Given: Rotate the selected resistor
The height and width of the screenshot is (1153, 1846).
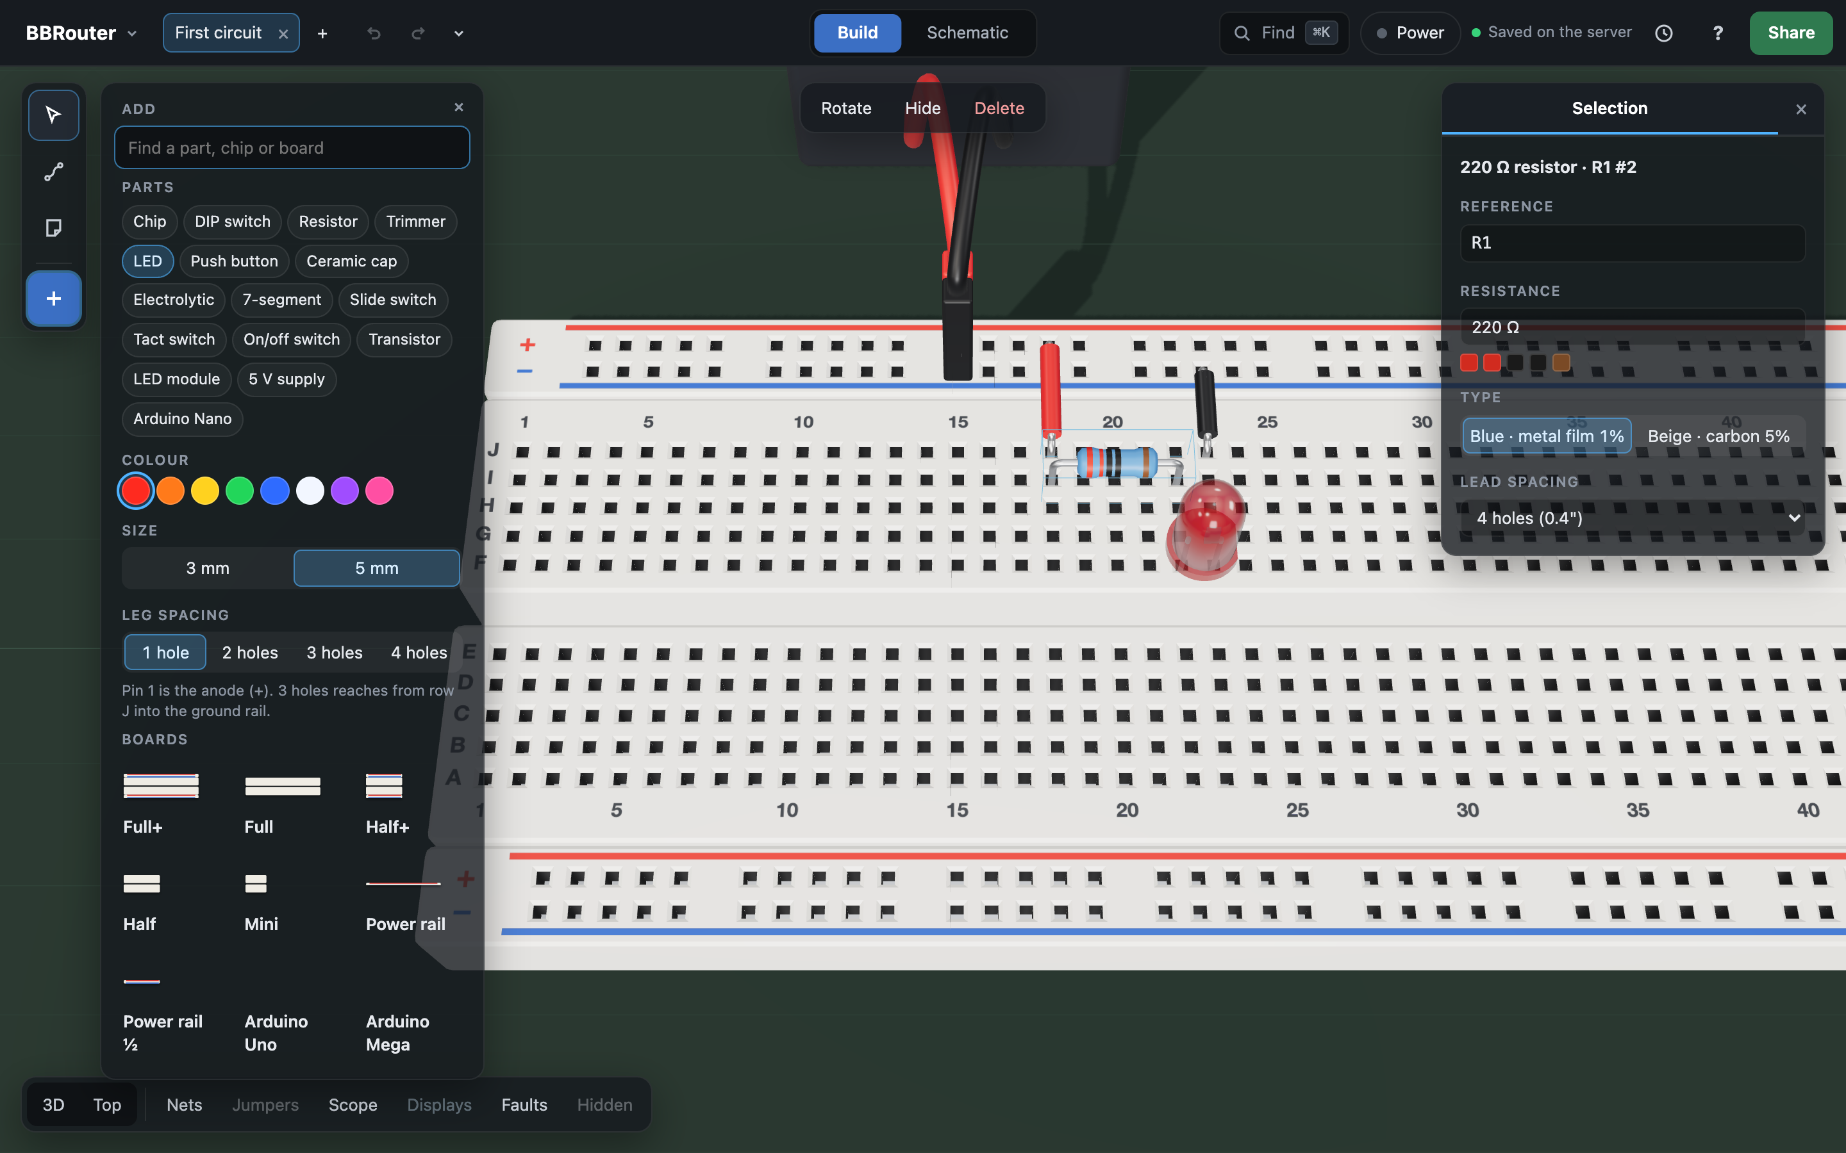Looking at the screenshot, I should click(846, 108).
